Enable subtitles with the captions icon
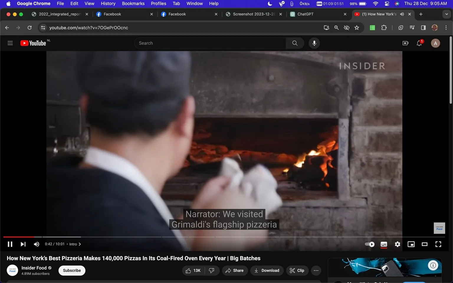 pos(384,244)
